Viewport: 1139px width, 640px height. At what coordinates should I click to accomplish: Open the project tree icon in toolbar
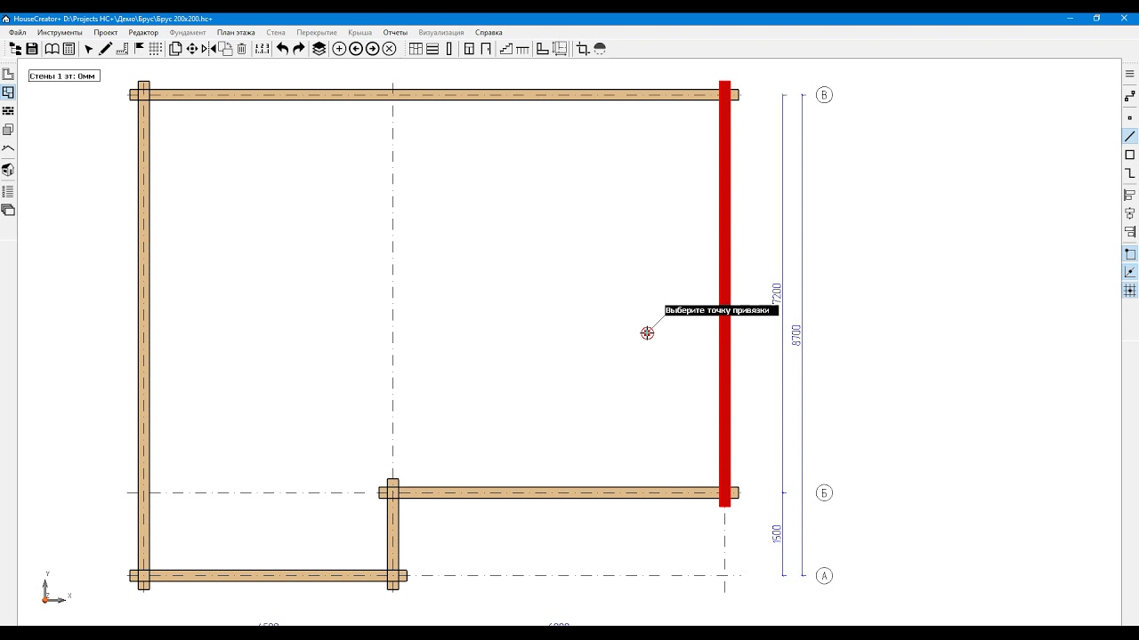click(15, 49)
